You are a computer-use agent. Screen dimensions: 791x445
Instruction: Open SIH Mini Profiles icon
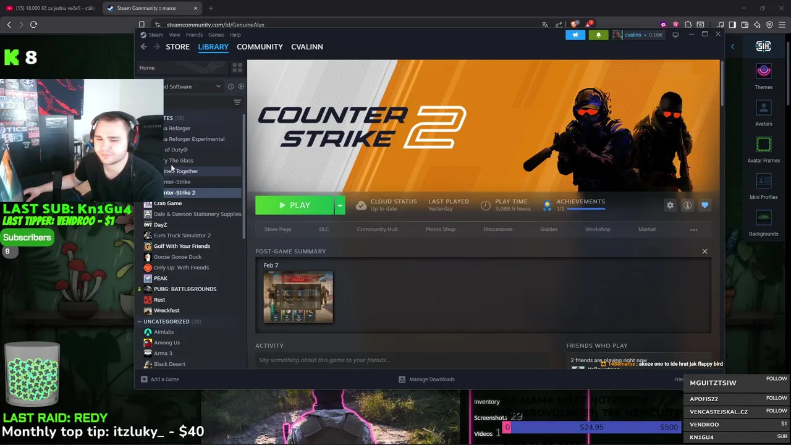tap(764, 181)
